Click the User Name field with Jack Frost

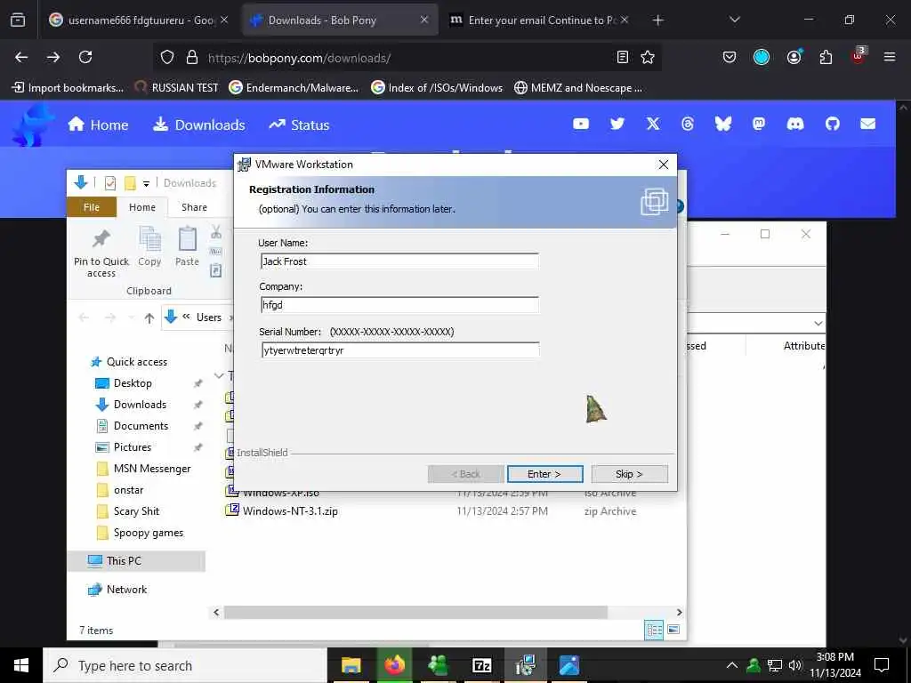(x=399, y=261)
